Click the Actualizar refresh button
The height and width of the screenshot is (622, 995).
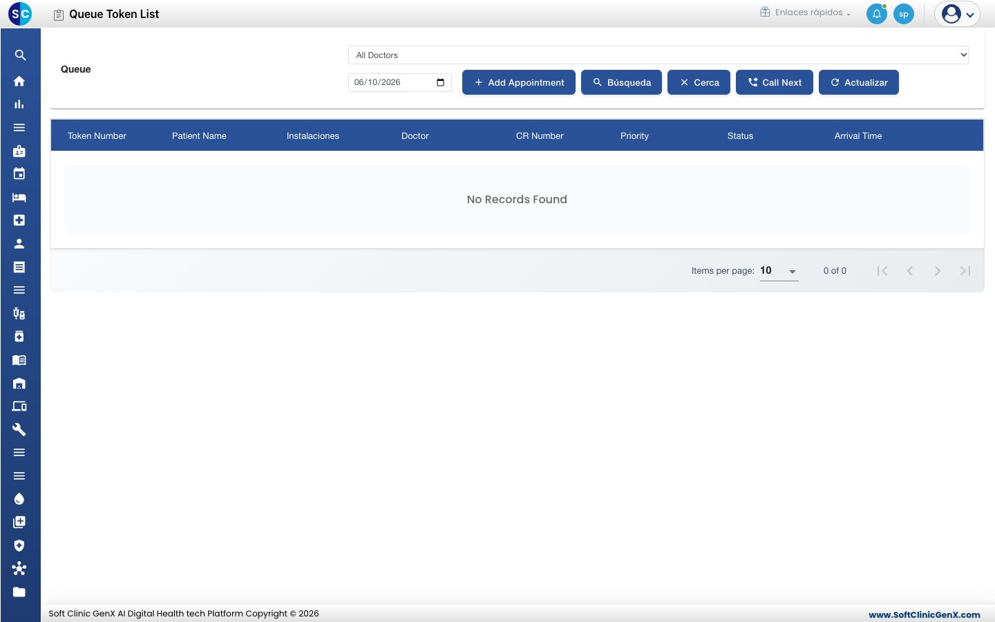click(859, 82)
